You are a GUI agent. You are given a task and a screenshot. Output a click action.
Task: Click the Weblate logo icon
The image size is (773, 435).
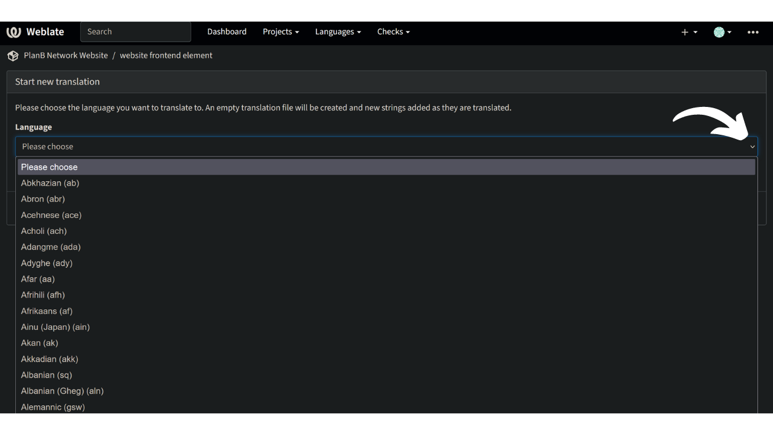coord(13,32)
